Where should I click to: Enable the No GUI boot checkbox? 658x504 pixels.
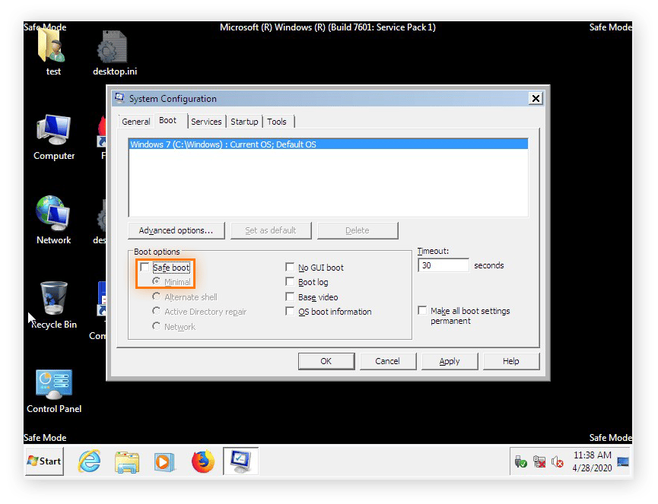click(x=290, y=267)
